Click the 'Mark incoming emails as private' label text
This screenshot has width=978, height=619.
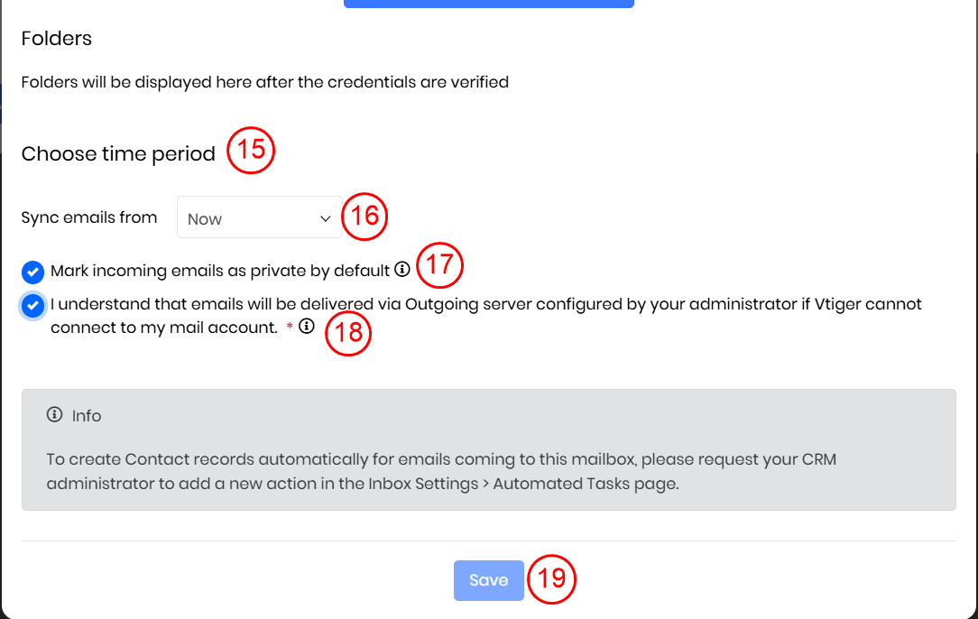pos(220,270)
